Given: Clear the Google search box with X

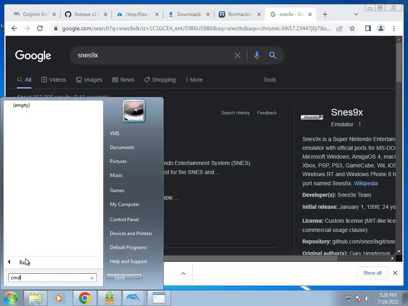Looking at the screenshot, I should [237, 55].
